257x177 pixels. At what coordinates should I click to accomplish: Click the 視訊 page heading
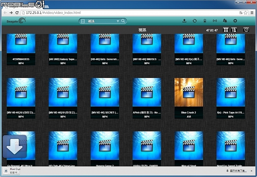coord(142,30)
